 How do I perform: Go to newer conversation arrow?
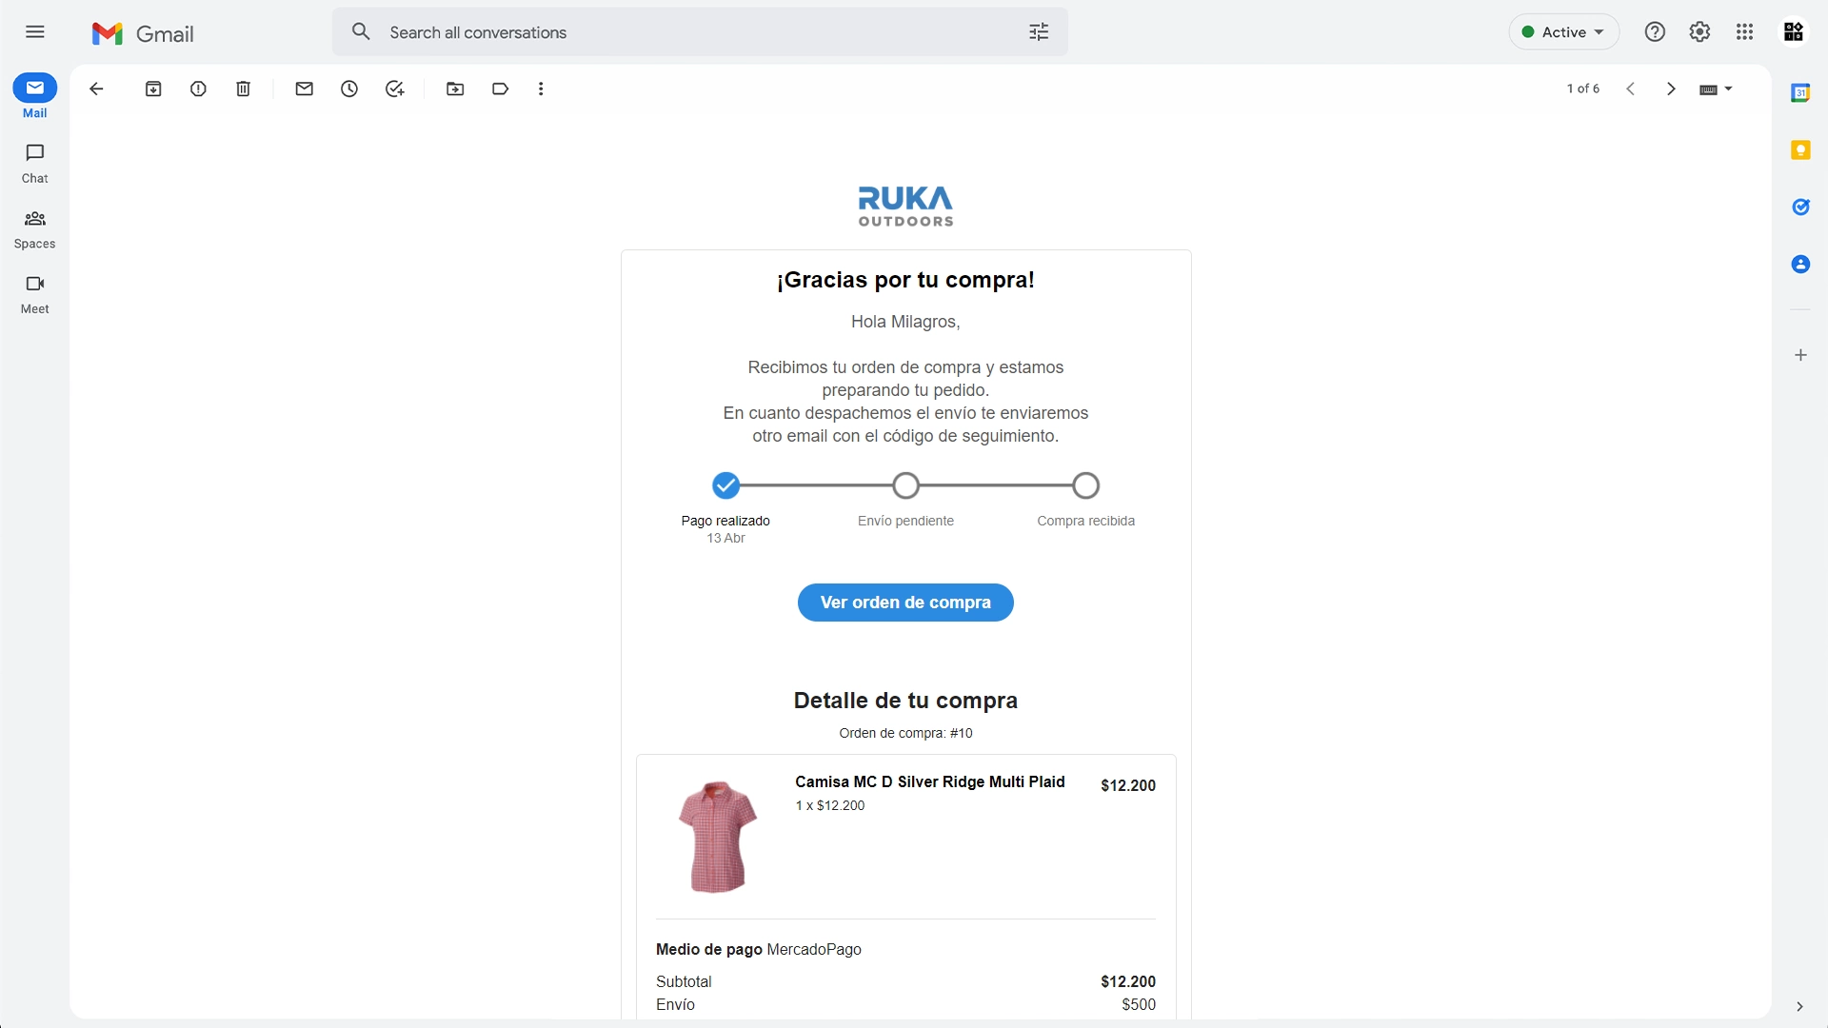[1630, 89]
